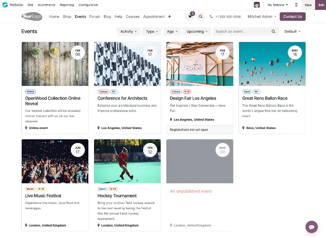The height and width of the screenshot is (237, 326).
Task: Open the Upcoming date filter dropdown
Action: [197, 32]
